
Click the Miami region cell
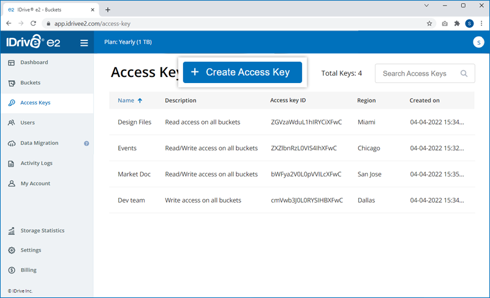[366, 122]
